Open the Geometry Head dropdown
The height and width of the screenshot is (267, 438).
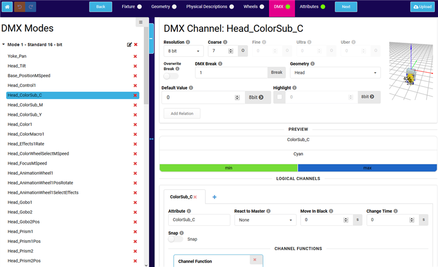[x=335, y=72]
